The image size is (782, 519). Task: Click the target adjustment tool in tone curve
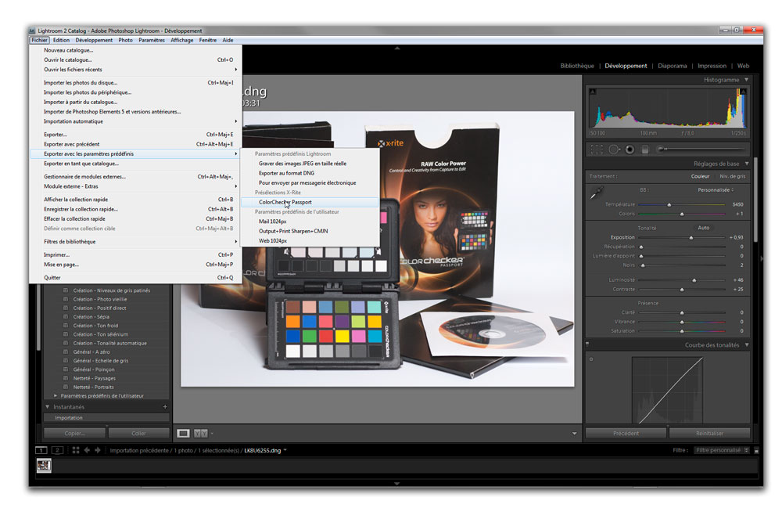click(x=591, y=359)
